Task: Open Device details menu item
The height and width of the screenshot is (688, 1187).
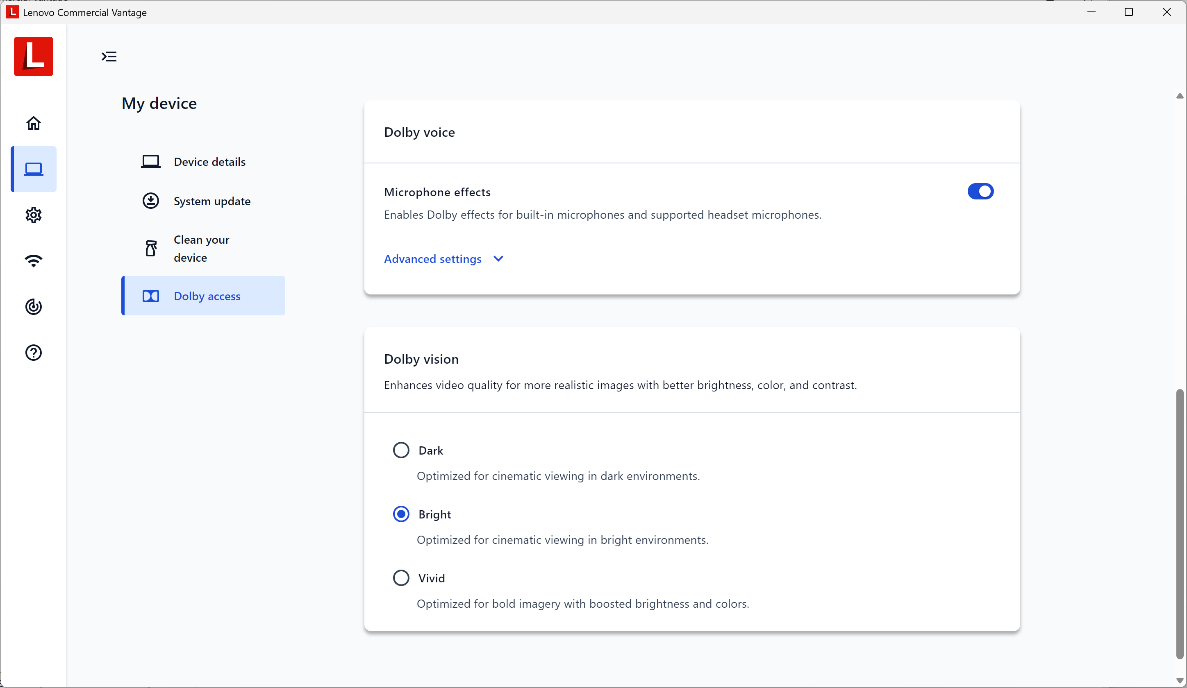Action: click(209, 162)
